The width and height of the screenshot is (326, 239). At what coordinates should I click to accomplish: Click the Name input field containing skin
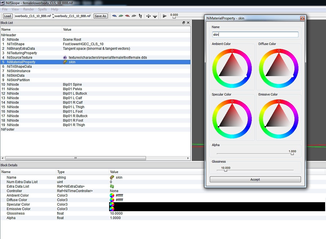tap(255, 35)
